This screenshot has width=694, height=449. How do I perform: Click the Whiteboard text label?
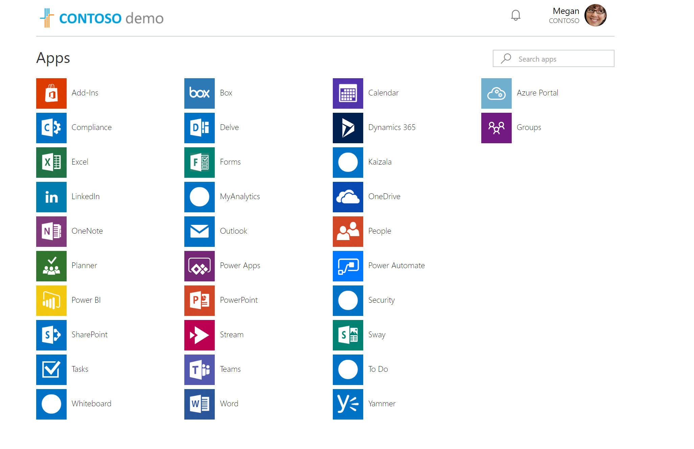(x=91, y=404)
